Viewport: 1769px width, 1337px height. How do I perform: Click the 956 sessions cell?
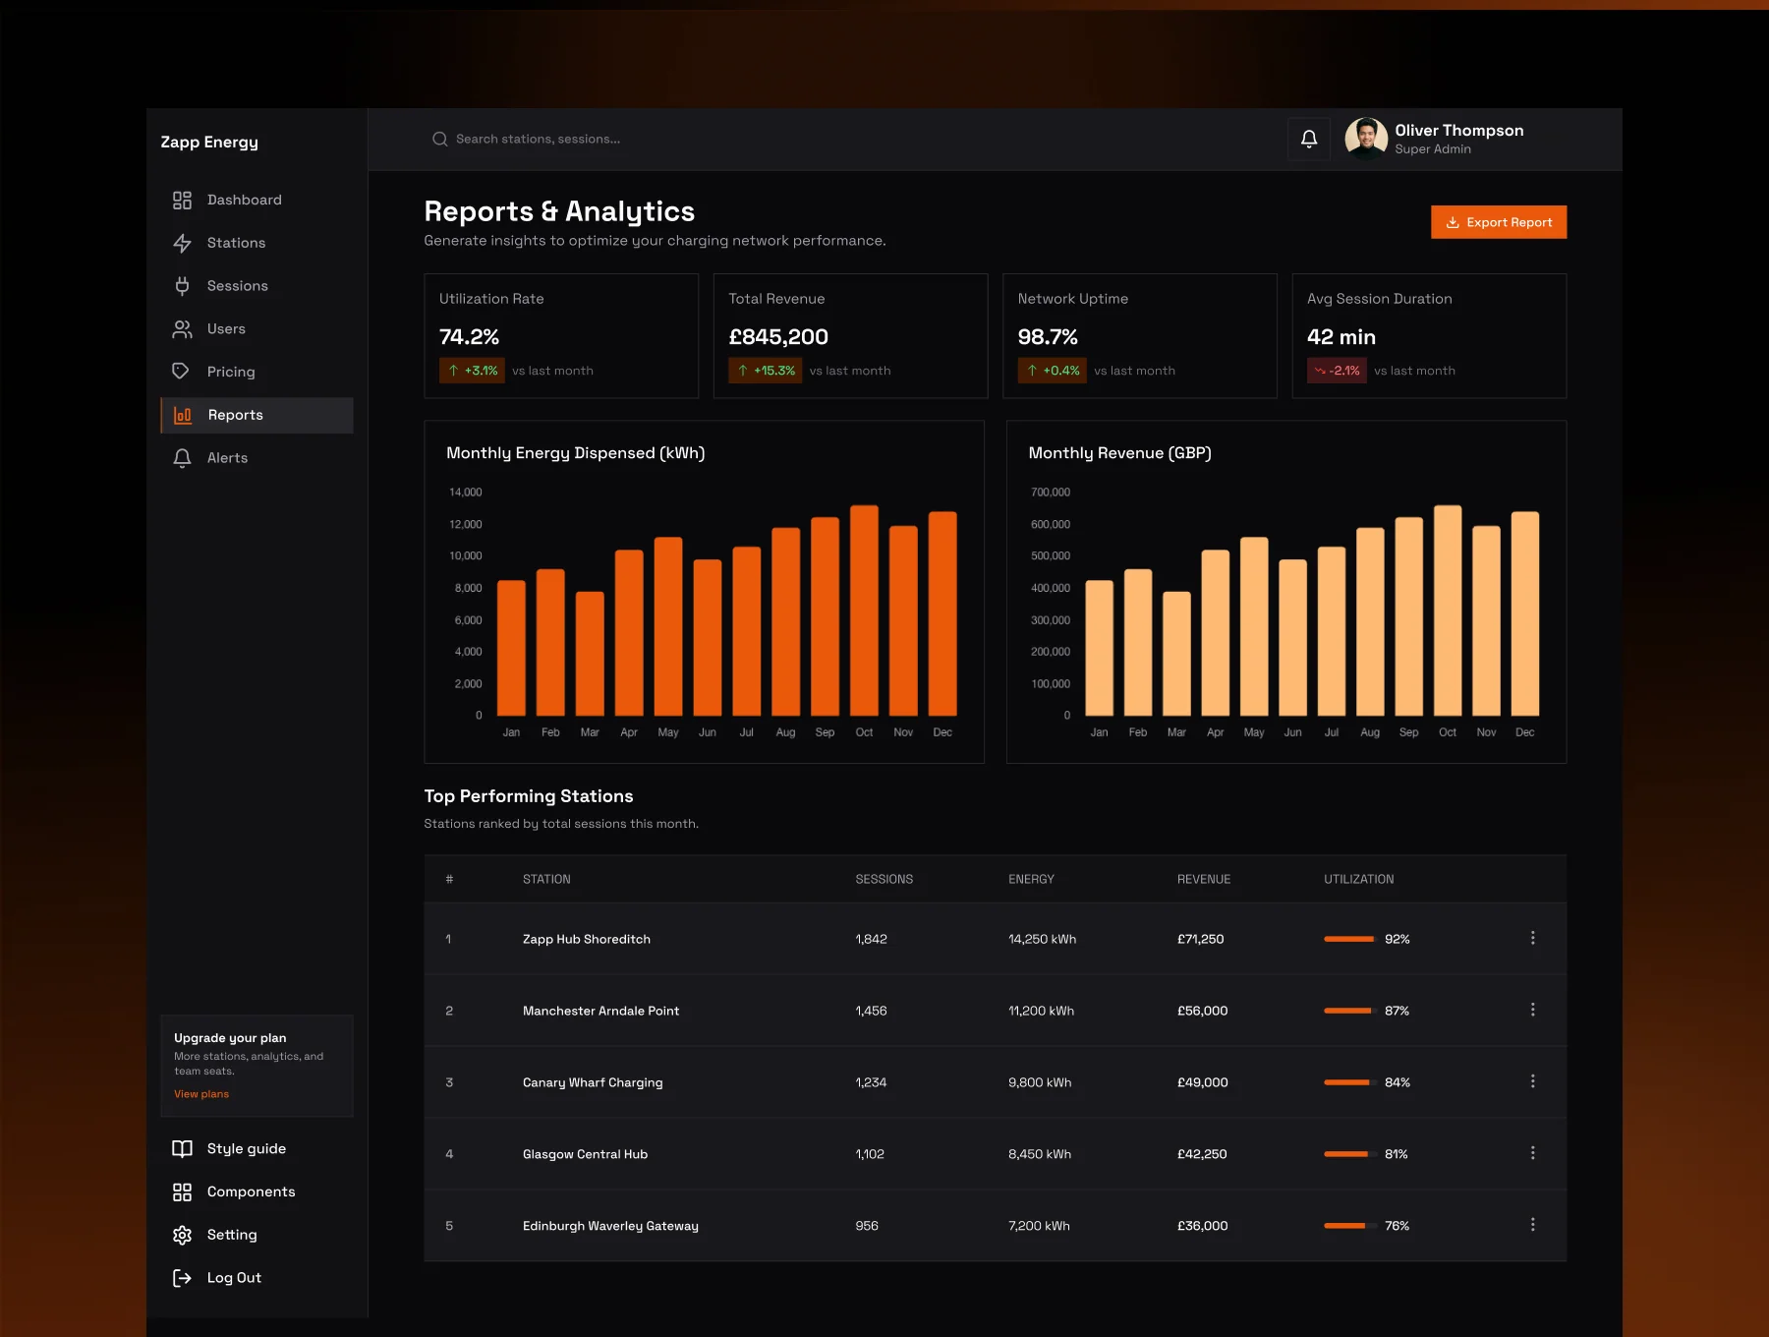point(867,1227)
